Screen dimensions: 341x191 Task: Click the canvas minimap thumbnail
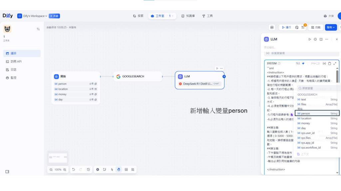pyautogui.click(x=58, y=158)
